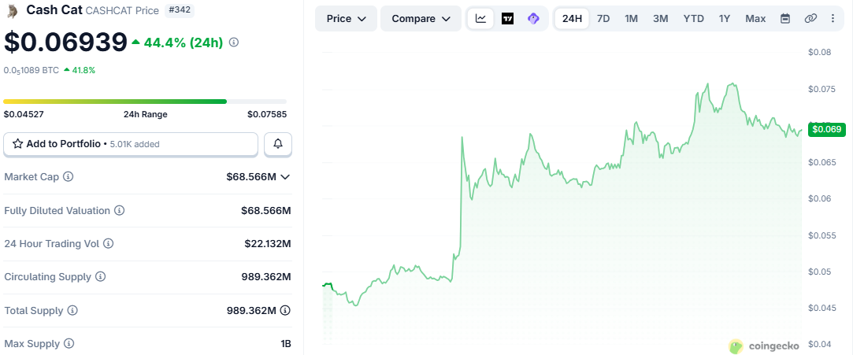Select the 24H time range tab
This screenshot has width=853, height=355.
[572, 18]
